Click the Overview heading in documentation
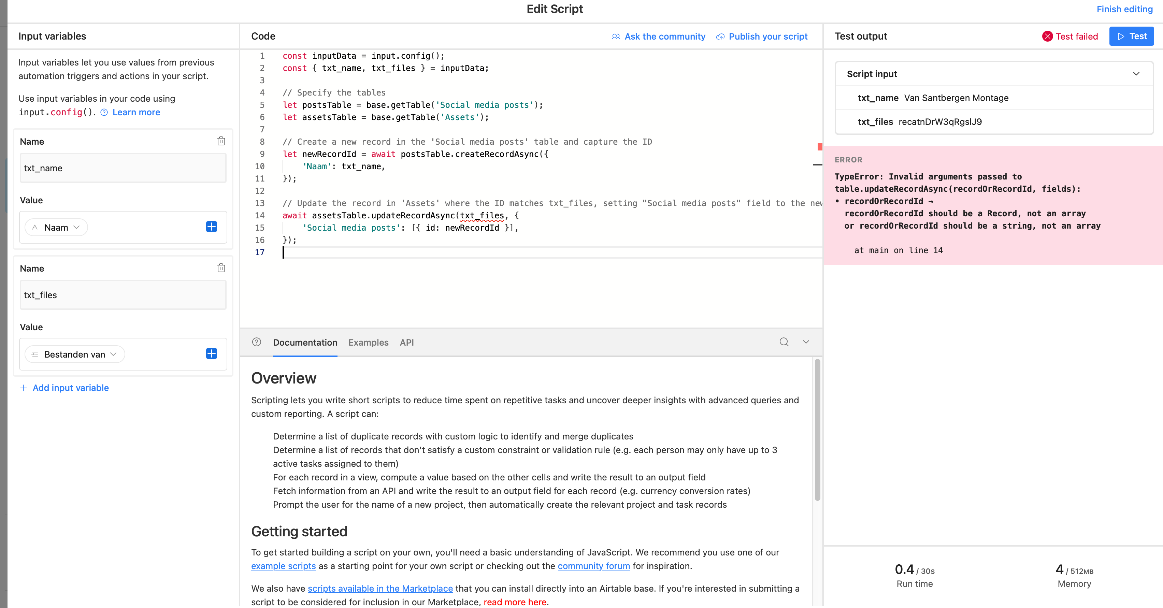The image size is (1163, 608). 284,378
